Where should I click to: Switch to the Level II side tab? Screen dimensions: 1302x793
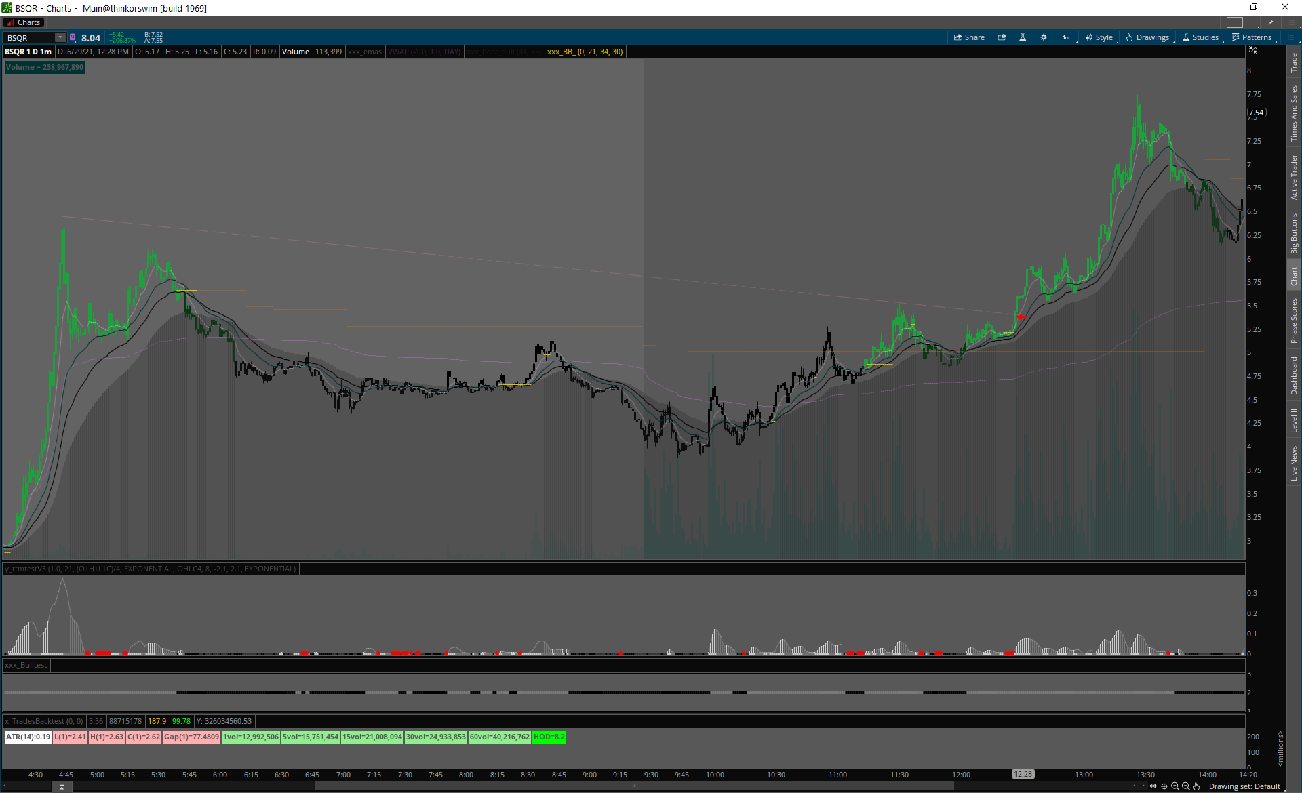point(1294,420)
